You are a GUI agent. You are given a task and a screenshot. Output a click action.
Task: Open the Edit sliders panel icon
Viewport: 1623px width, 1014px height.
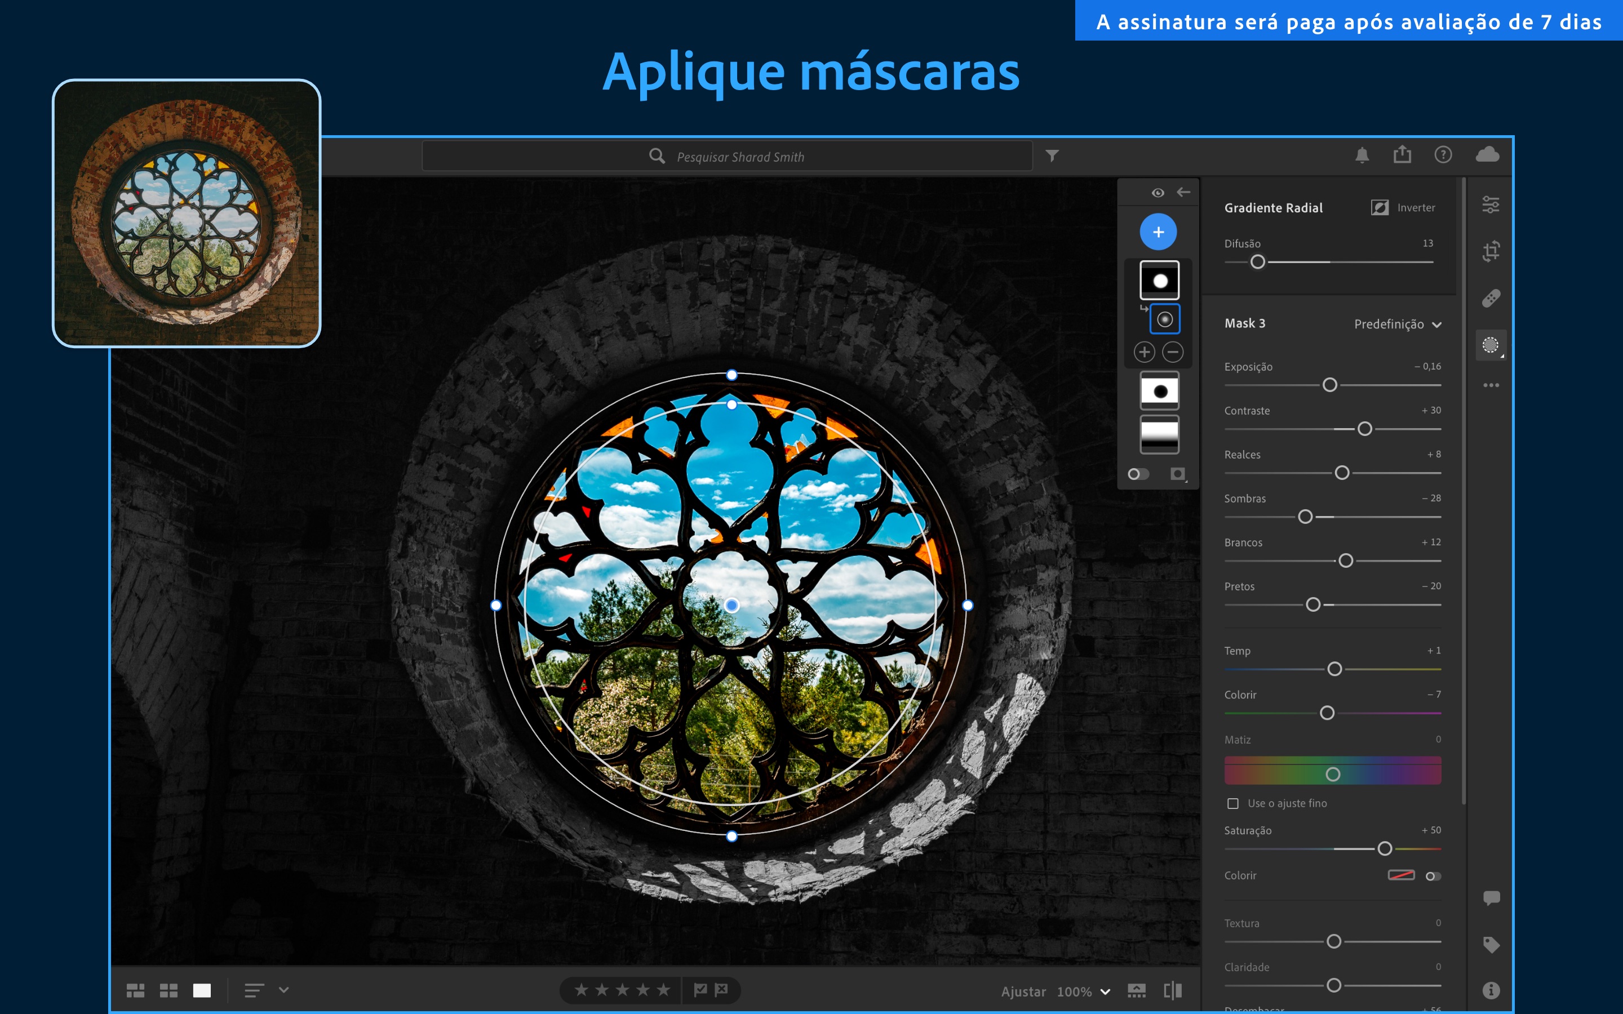[x=1490, y=204]
